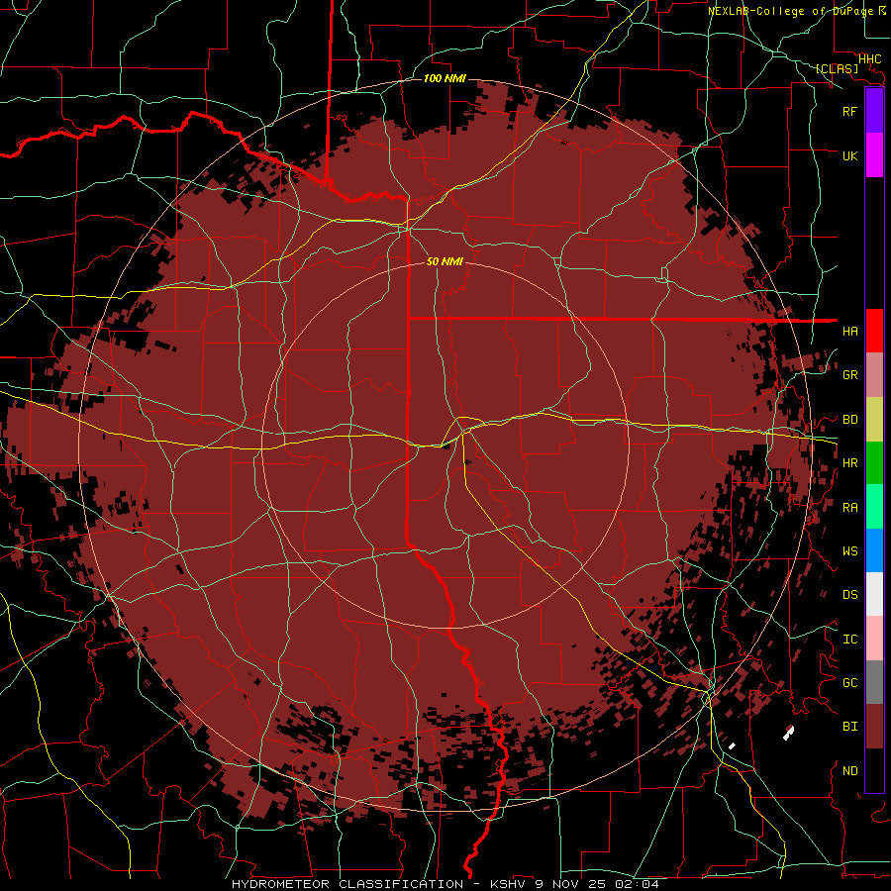
Task: Click the DS white legend swatch
Action: click(874, 594)
